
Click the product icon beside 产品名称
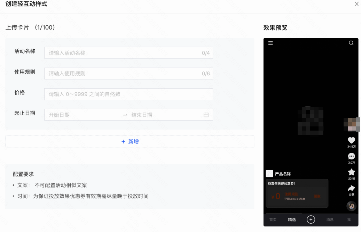(x=269, y=173)
